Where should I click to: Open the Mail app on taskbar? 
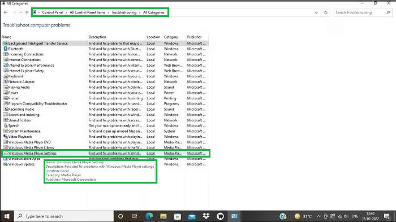pyautogui.click(x=192, y=216)
